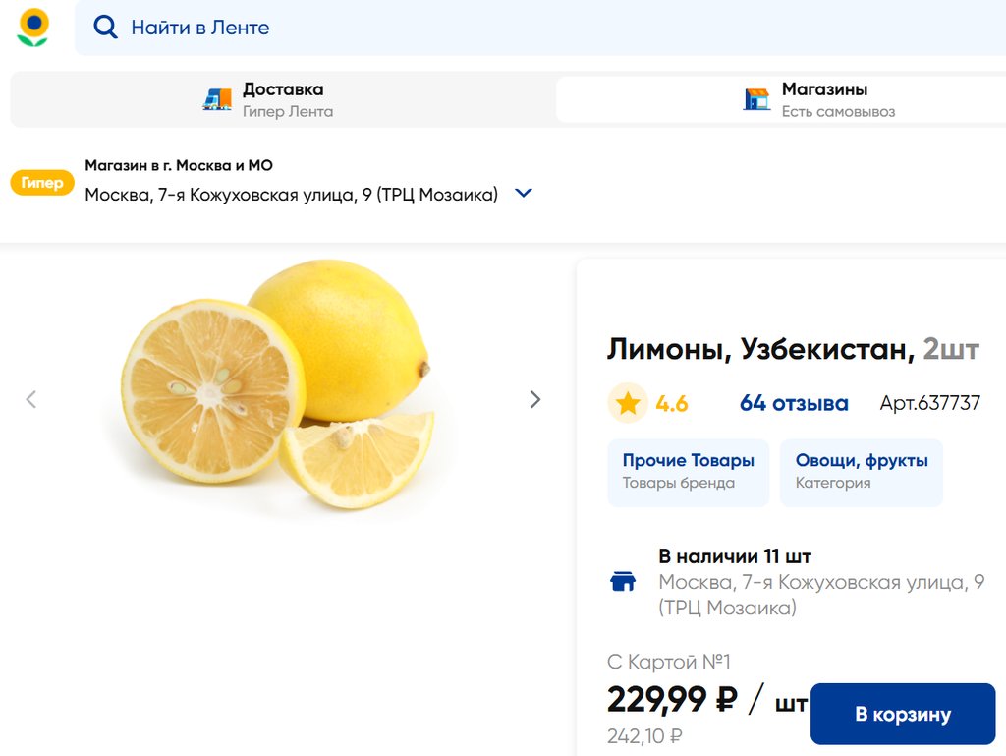Click the store building icon
The image size is (1006, 756).
[756, 99]
